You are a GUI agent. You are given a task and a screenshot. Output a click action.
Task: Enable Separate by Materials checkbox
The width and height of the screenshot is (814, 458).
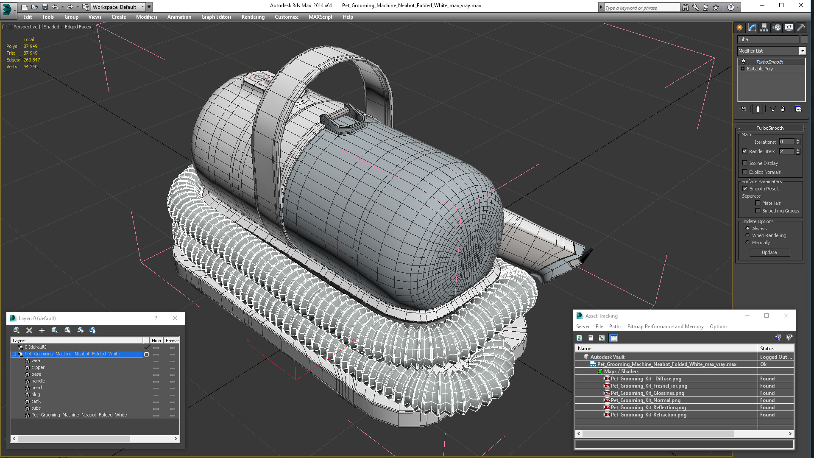pyautogui.click(x=758, y=203)
